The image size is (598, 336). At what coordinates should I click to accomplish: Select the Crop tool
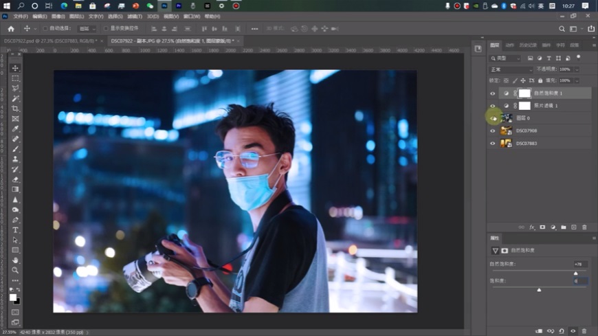pyautogui.click(x=15, y=109)
